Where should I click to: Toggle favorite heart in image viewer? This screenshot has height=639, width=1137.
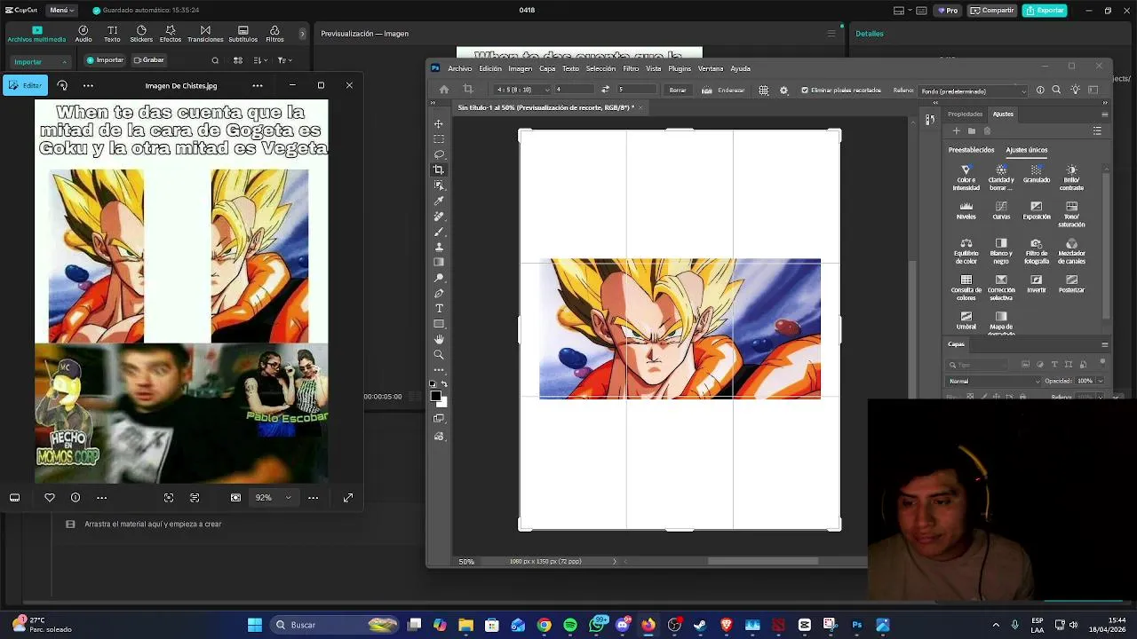point(50,498)
